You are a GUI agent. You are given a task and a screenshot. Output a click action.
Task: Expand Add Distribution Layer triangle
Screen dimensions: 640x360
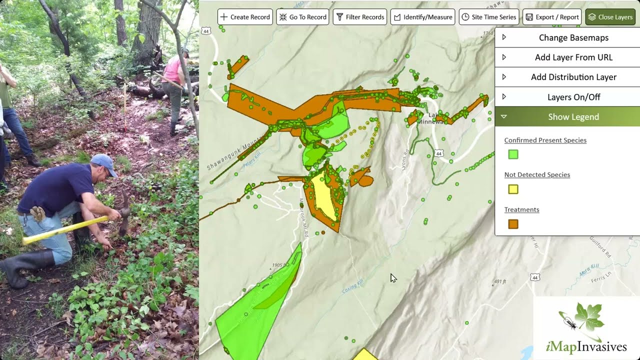click(x=504, y=77)
